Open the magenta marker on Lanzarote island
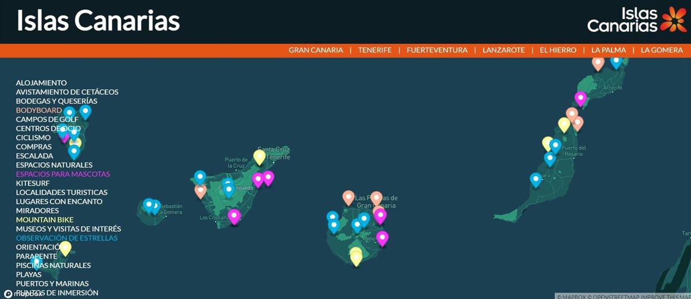The height and width of the screenshot is (299, 691). pos(580,98)
